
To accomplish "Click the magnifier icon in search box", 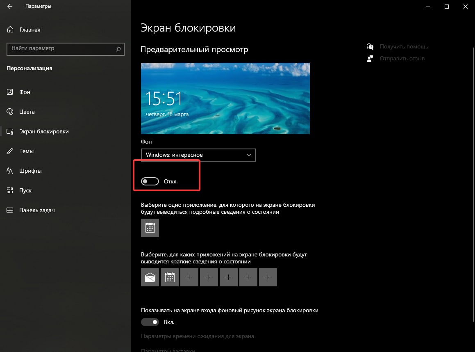I will coord(118,49).
